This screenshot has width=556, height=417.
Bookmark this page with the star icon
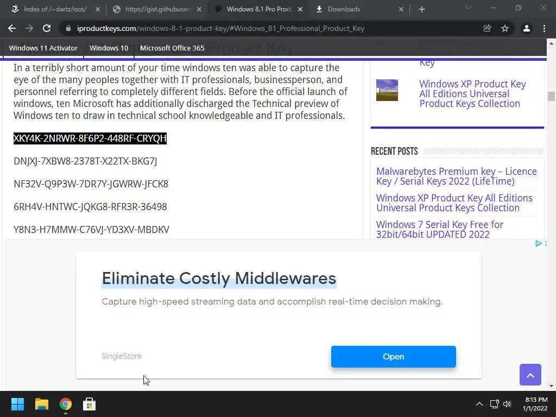505,28
